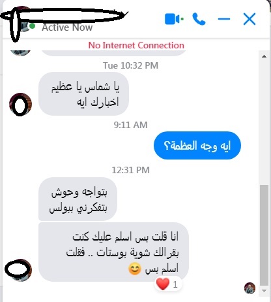Click the chat scrollbar thumb
This screenshot has width=271, height=302.
click(x=264, y=235)
